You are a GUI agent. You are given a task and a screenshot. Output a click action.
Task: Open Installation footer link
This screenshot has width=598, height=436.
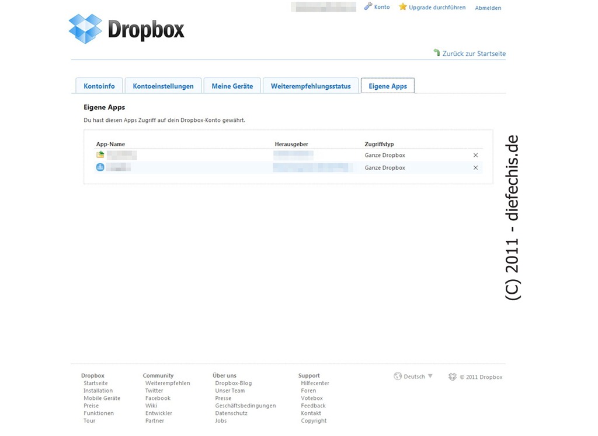pyautogui.click(x=98, y=391)
